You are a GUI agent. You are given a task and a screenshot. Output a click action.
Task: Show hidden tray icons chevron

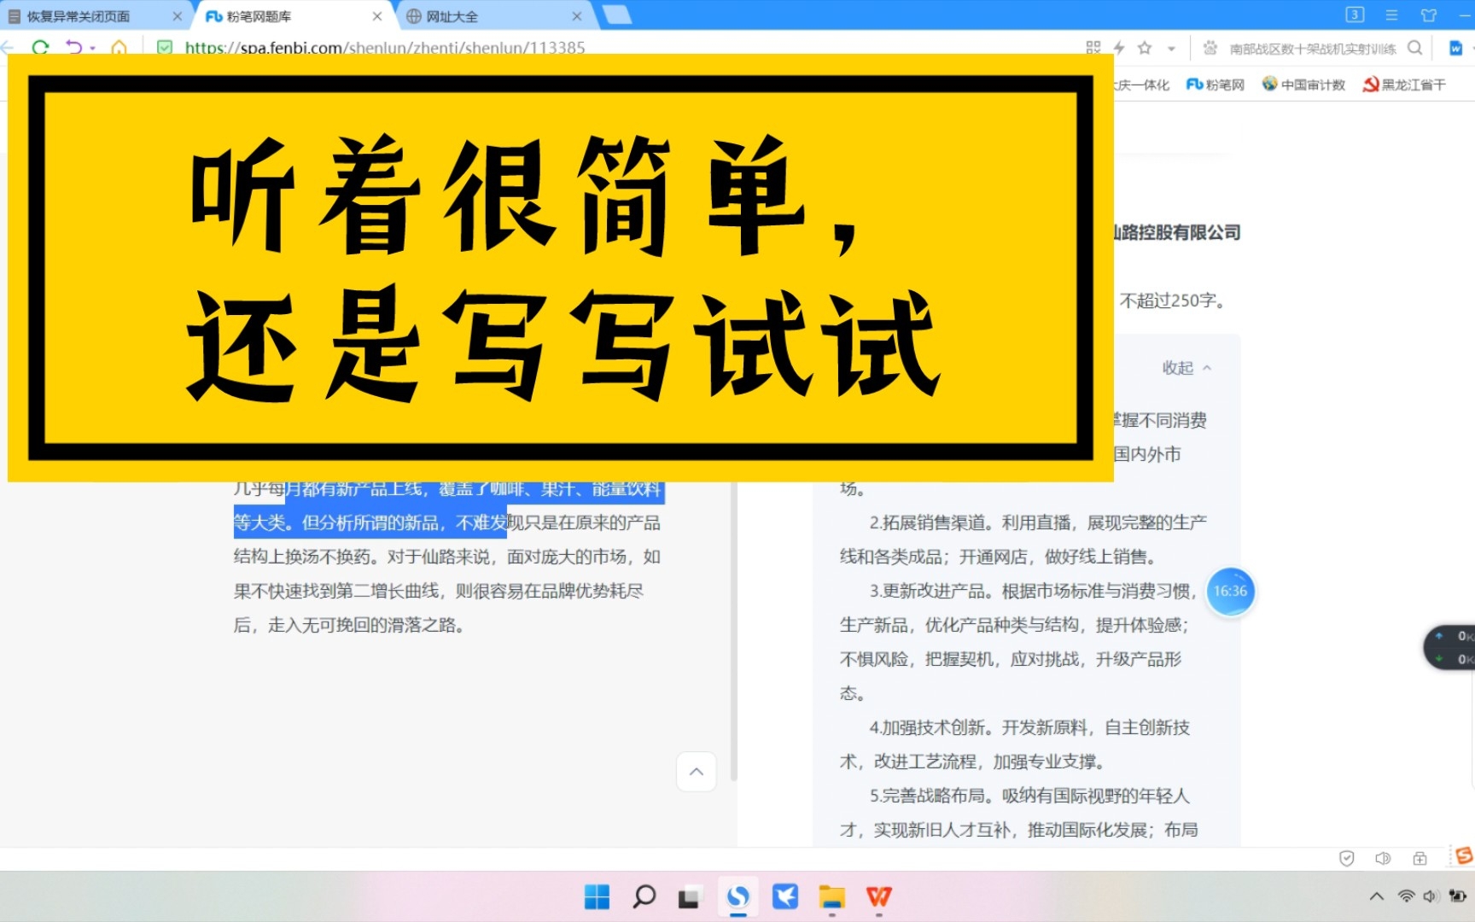(1376, 896)
